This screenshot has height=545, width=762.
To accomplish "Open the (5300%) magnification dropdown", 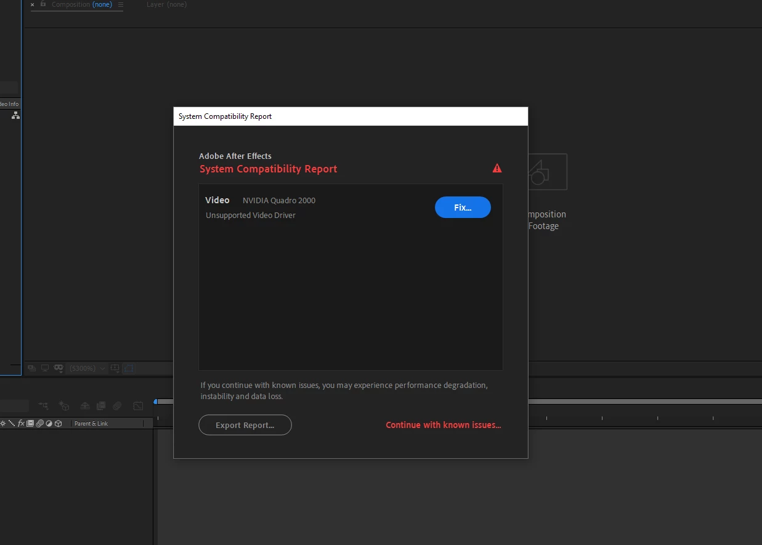I will 87,368.
